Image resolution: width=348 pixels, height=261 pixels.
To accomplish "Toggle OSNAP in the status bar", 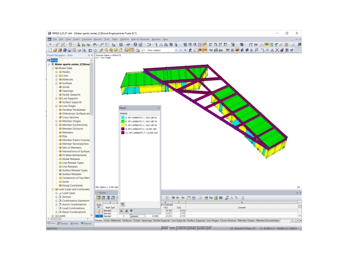I will (x=192, y=228).
